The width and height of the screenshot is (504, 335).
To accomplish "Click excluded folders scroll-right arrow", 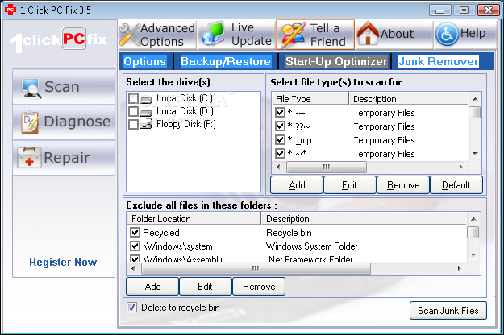I will [460, 268].
